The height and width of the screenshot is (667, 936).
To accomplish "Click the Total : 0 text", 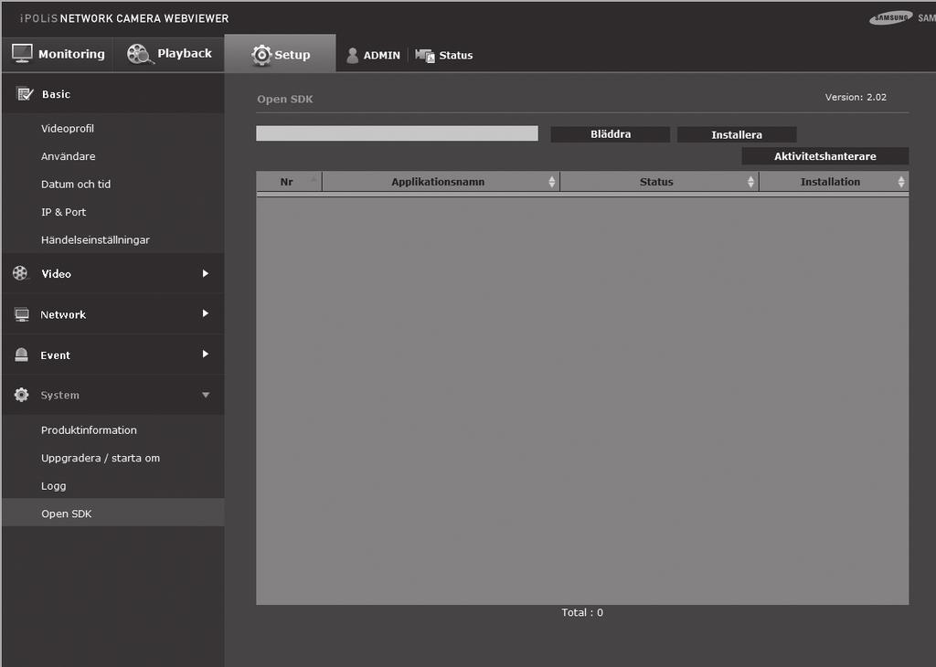I will pos(582,613).
